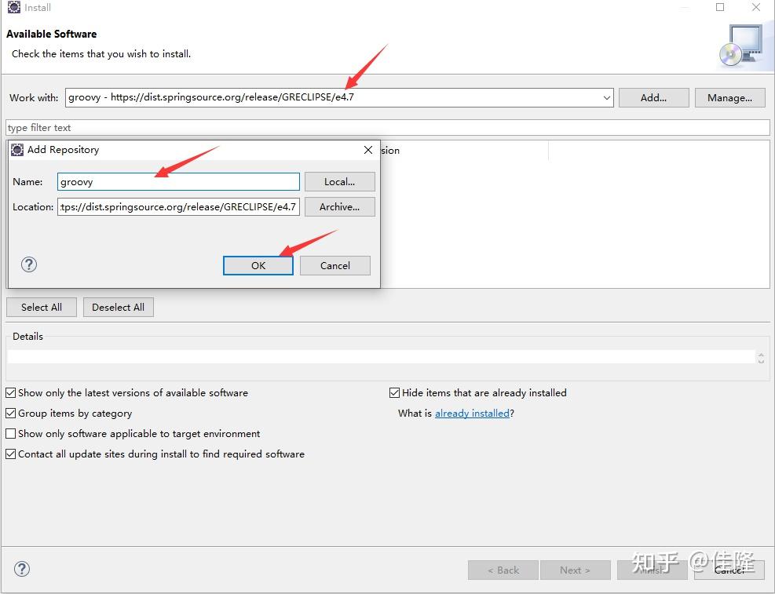Close the Install window
Screen dimensions: 775x594
point(756,7)
